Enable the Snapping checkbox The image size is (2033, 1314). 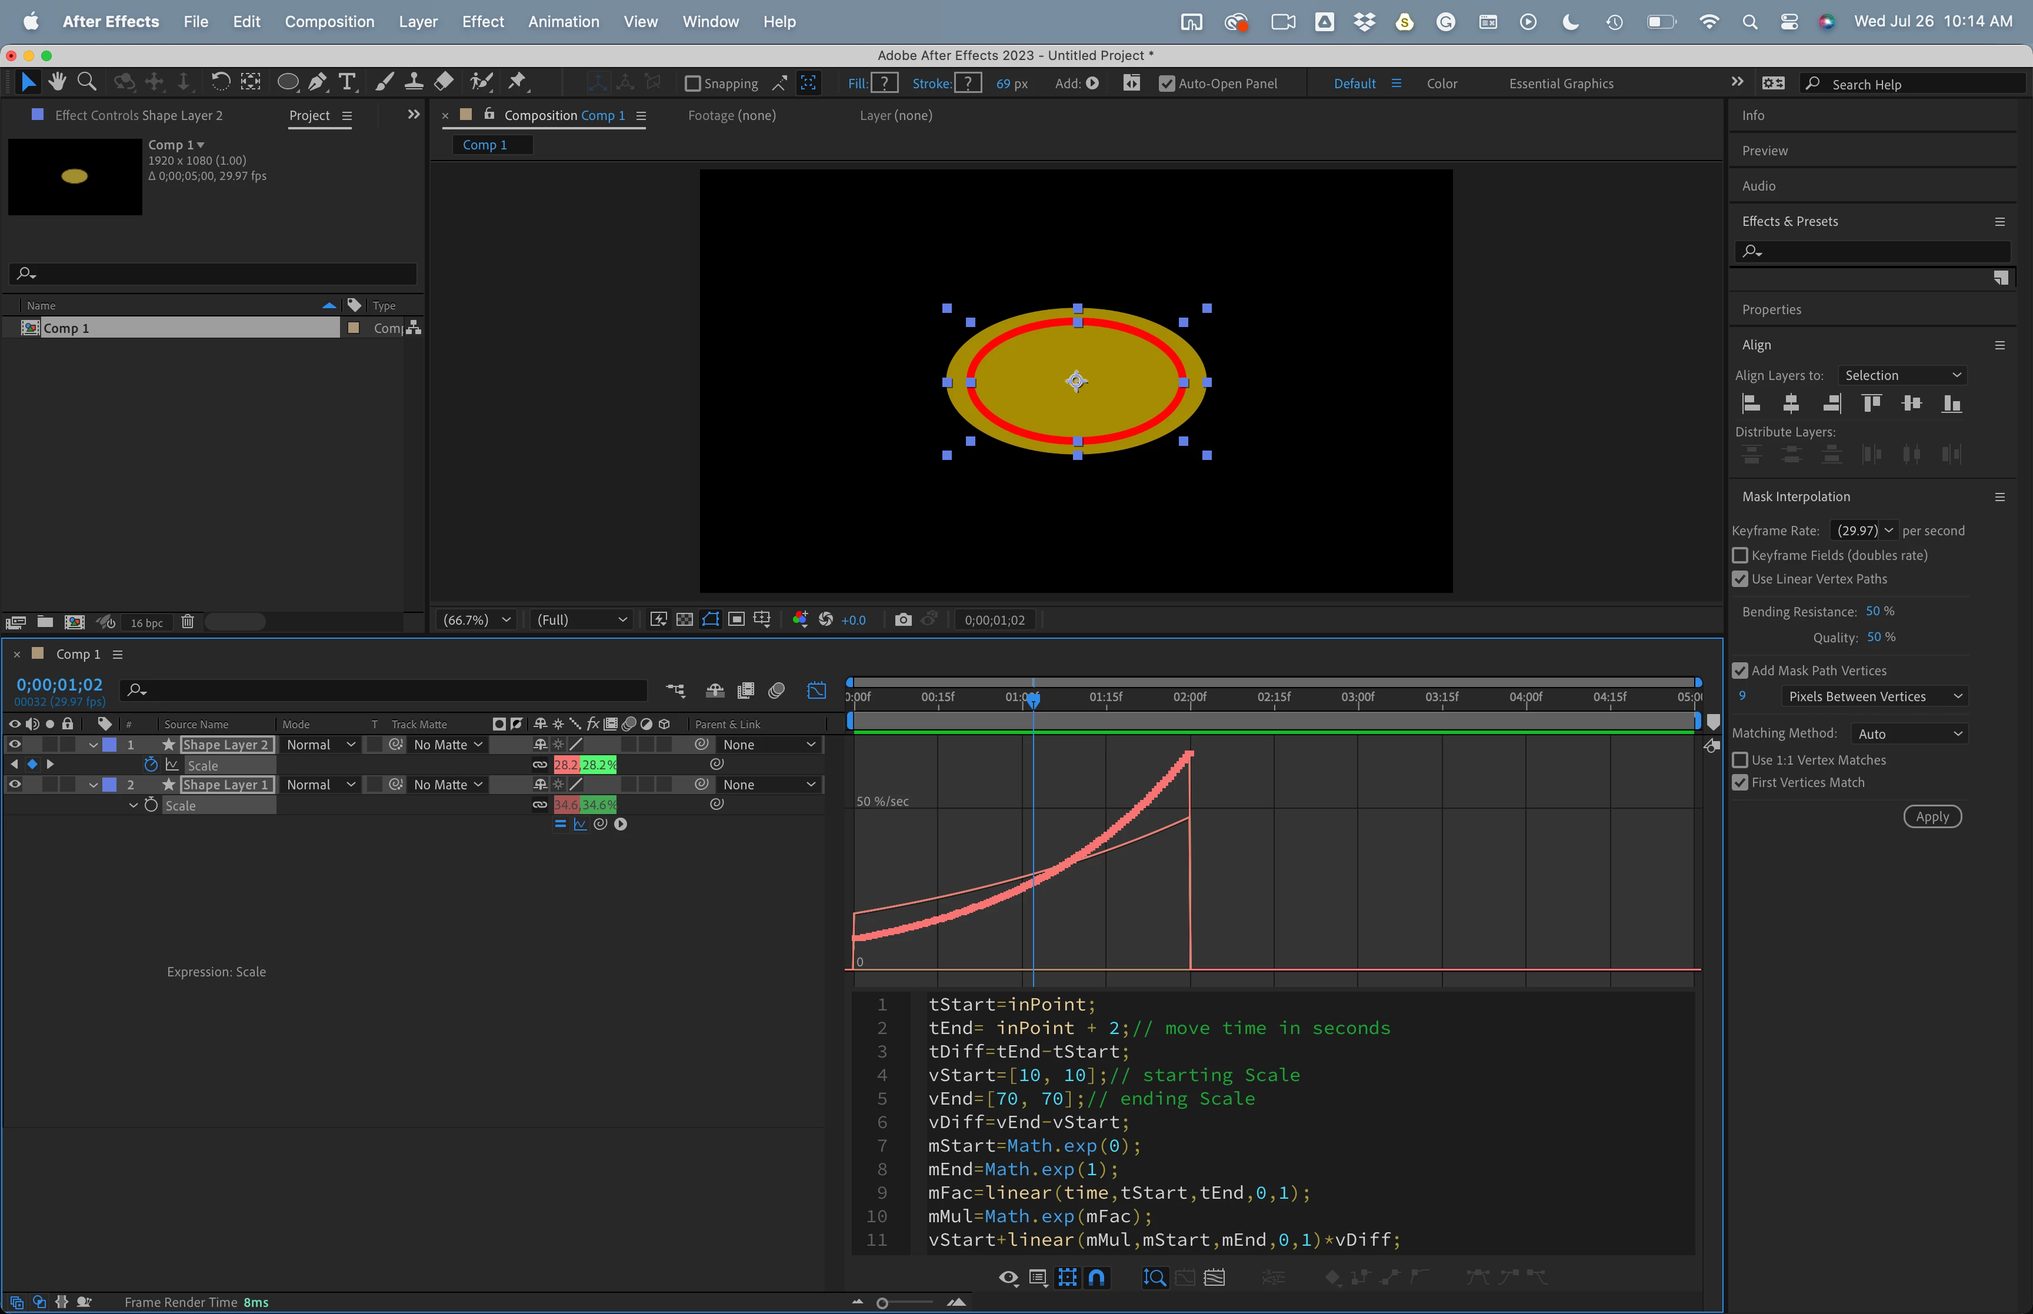coord(693,84)
